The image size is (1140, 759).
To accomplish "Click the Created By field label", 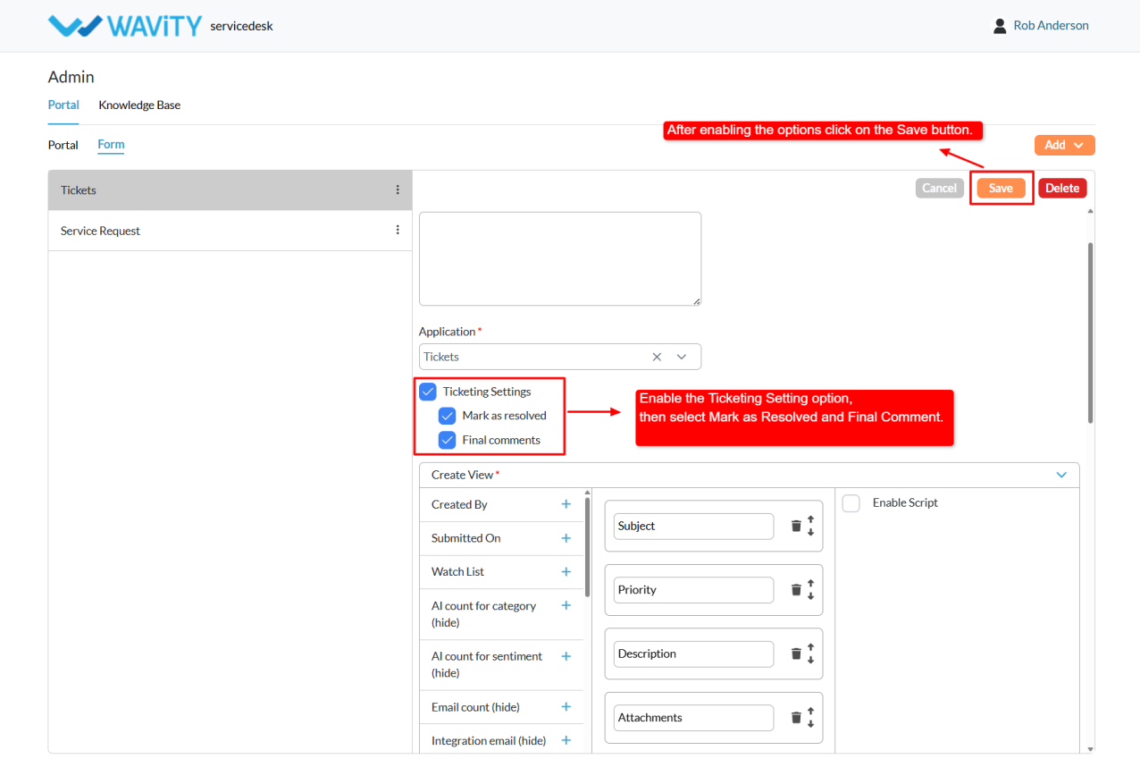I will (x=459, y=504).
